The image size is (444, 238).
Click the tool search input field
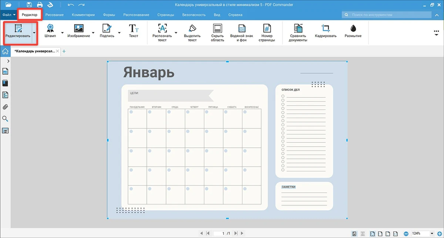[x=388, y=15]
